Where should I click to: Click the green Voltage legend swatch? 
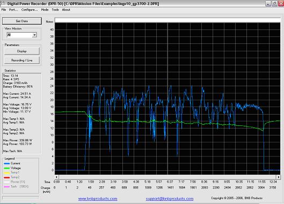tap(6, 168)
